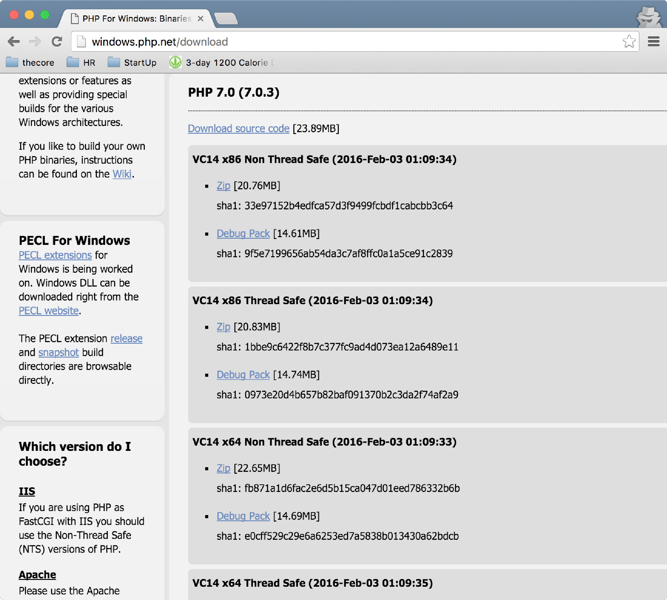Download Debug Pack for VC14 x86 Thread Safe
This screenshot has width=667, height=600.
243,375
